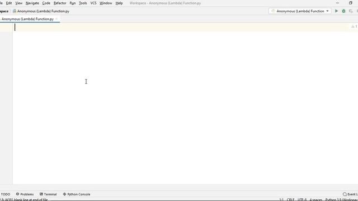Restore down the application window
Viewport: 358px width, 201px height.
tap(351, 3)
